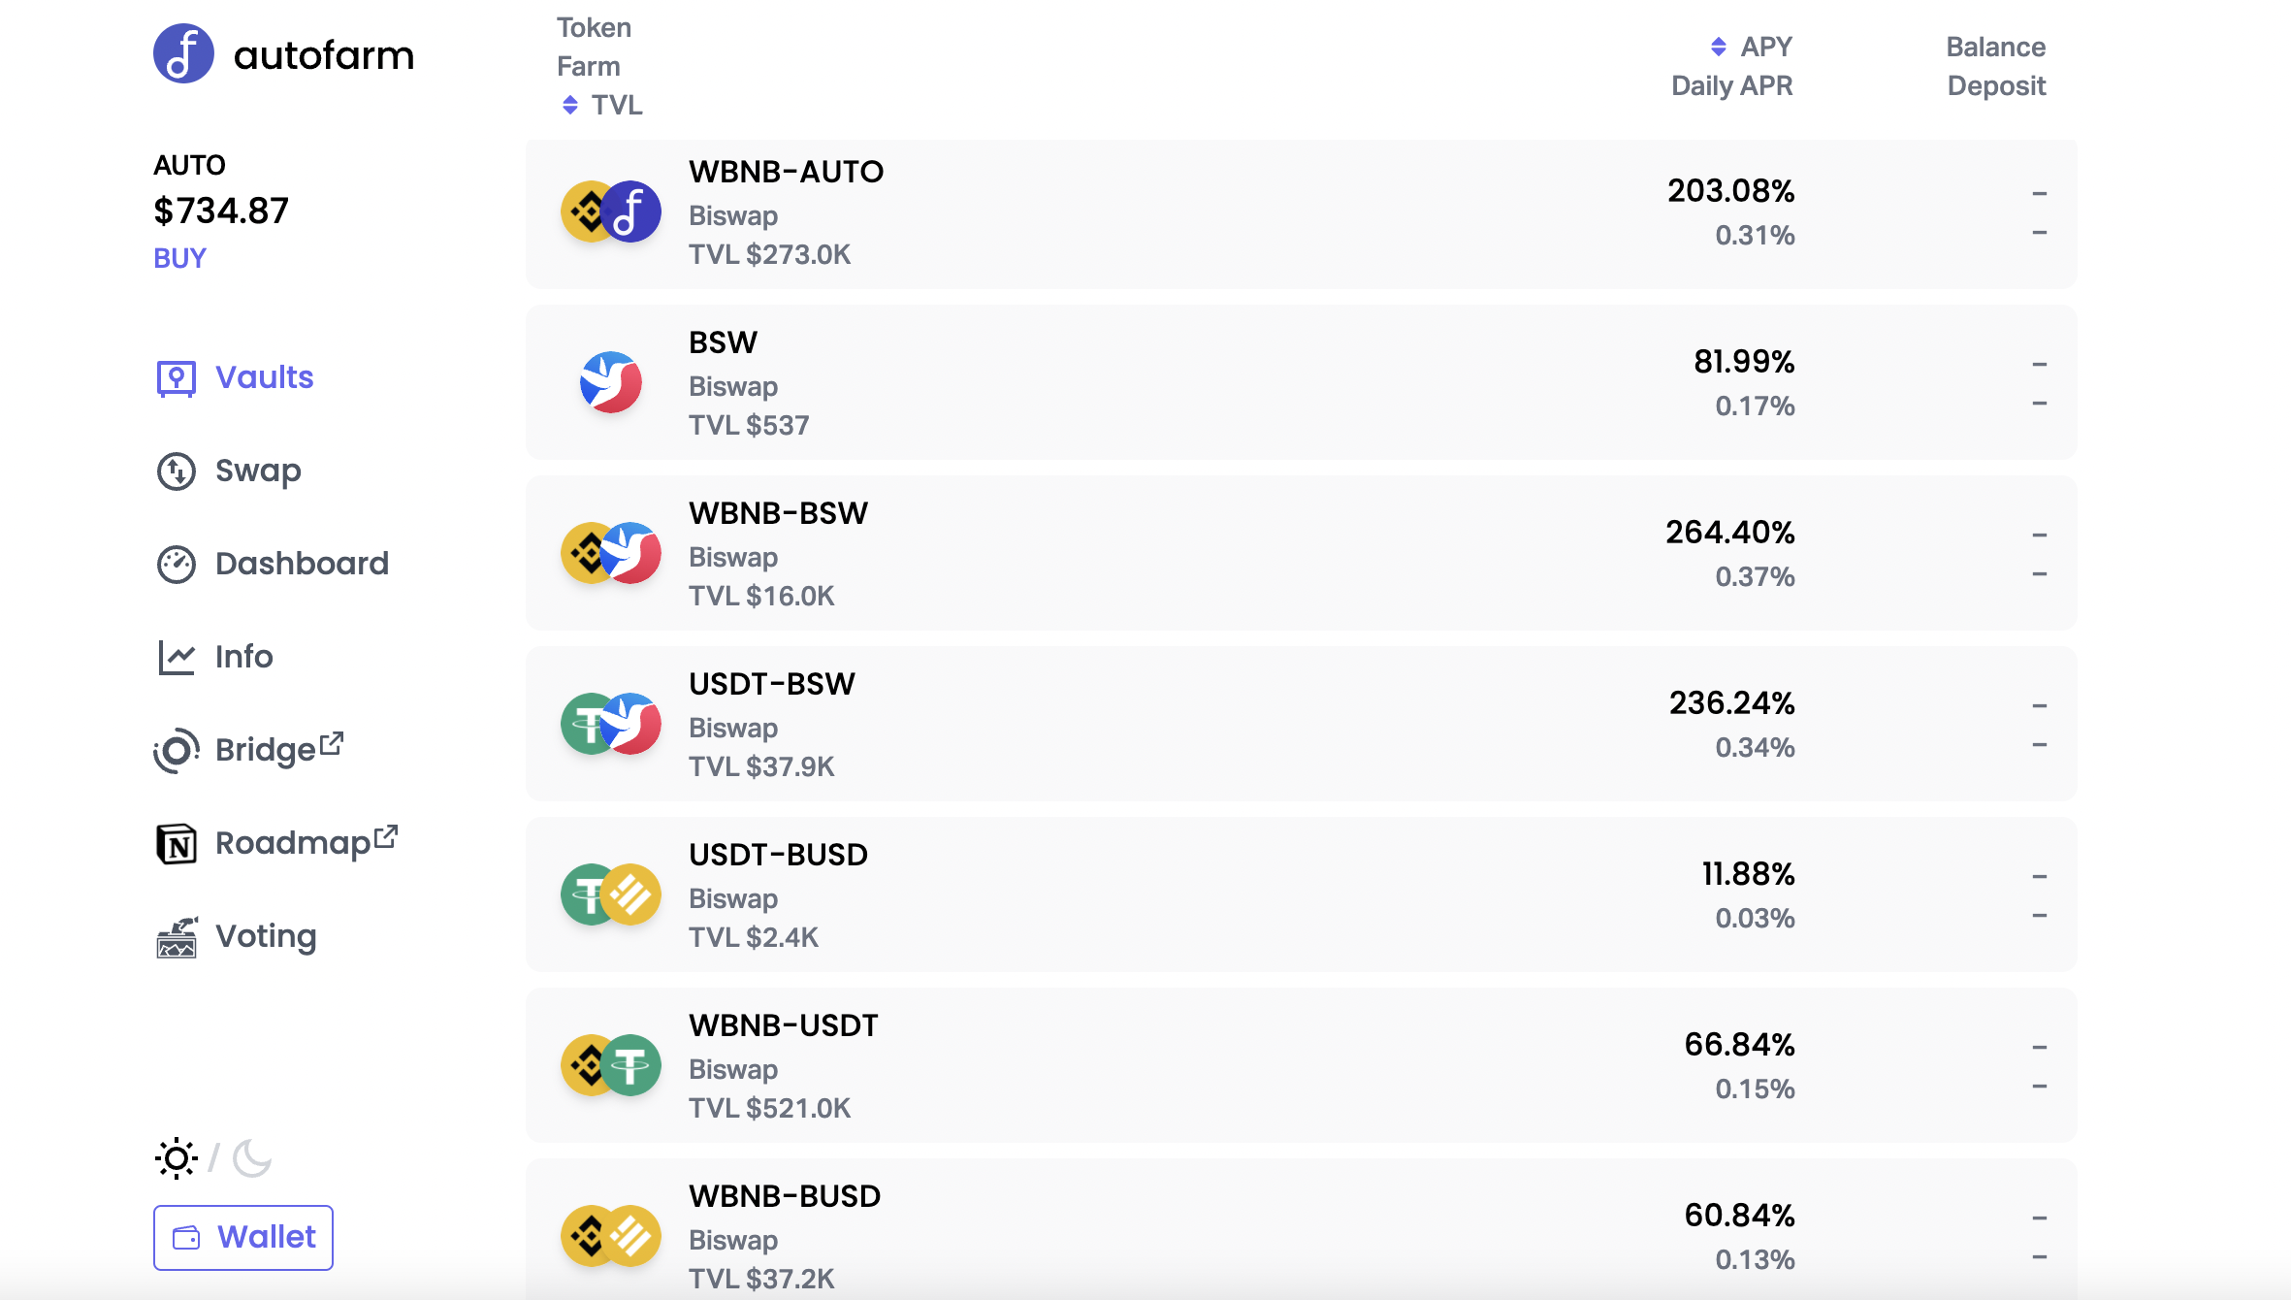Click the USDT-BUSD pair icon
The height and width of the screenshot is (1300, 2291).
click(x=611, y=894)
